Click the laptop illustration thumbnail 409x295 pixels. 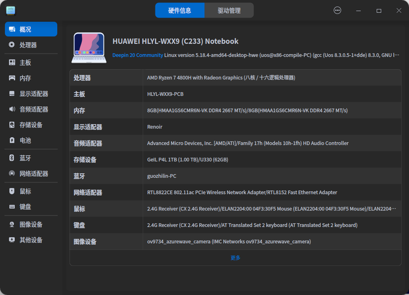[89, 48]
